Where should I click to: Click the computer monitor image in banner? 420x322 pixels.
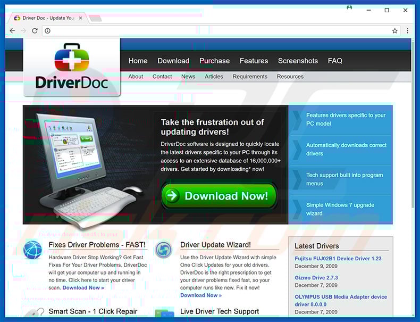[70, 150]
